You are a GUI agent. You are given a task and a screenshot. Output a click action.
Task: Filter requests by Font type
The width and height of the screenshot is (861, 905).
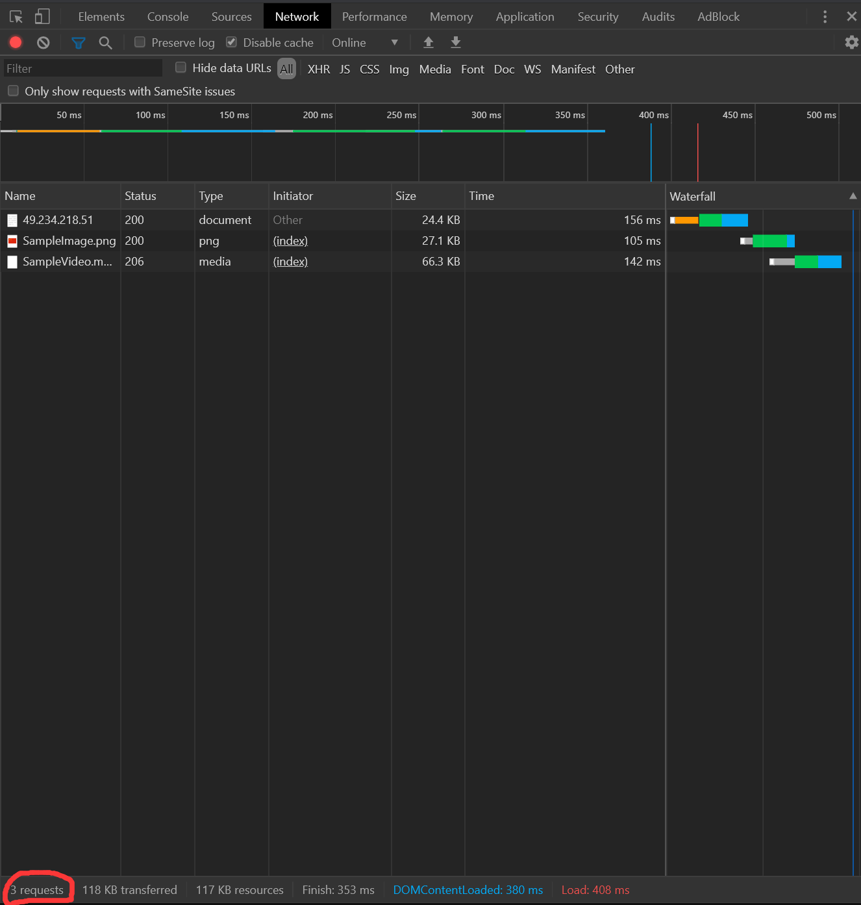point(473,69)
